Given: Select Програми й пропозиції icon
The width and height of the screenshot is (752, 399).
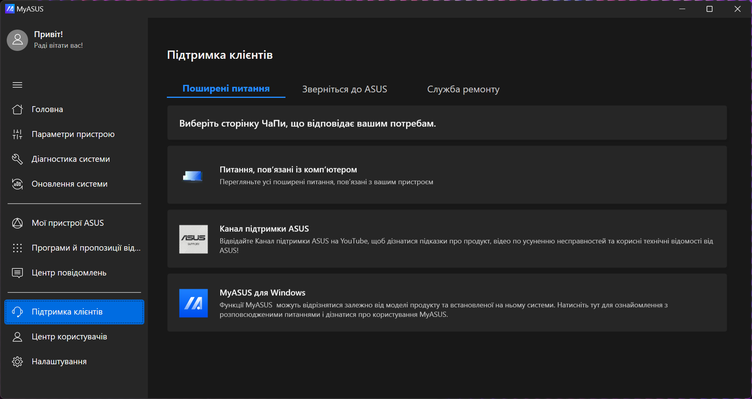Looking at the screenshot, I should [17, 248].
